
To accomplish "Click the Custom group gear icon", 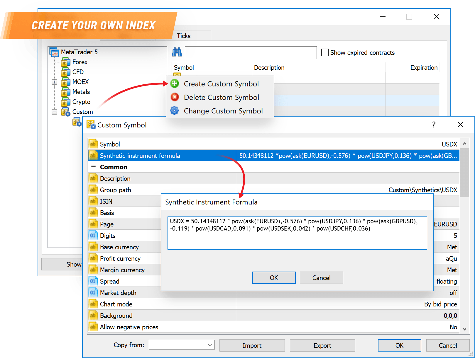I will pyautogui.click(x=65, y=112).
